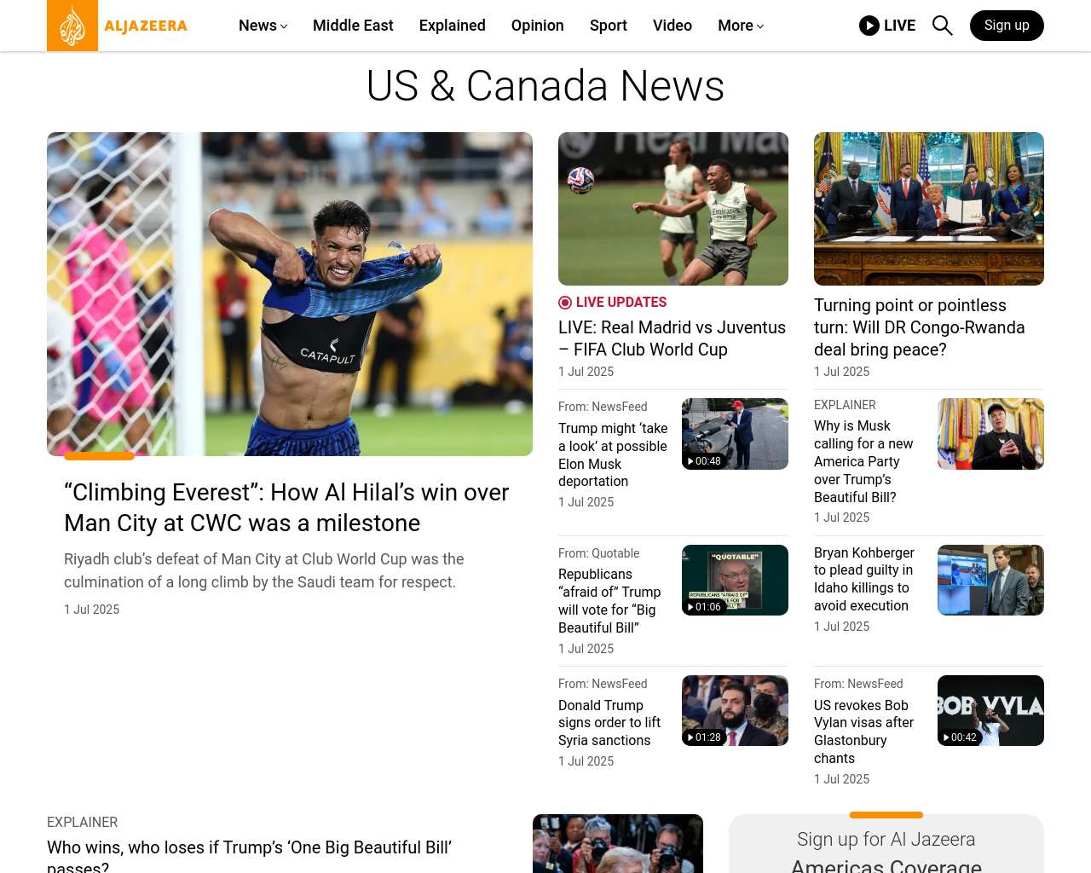Select the Sport menu item
This screenshot has height=873, width=1091.
pyautogui.click(x=609, y=26)
